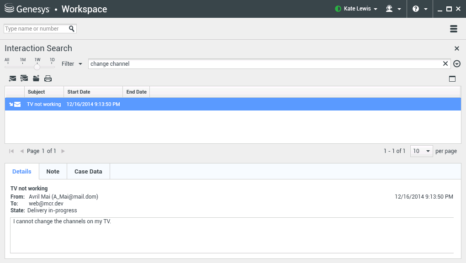
Task: Toggle the details panel layout icon
Action: (x=452, y=79)
